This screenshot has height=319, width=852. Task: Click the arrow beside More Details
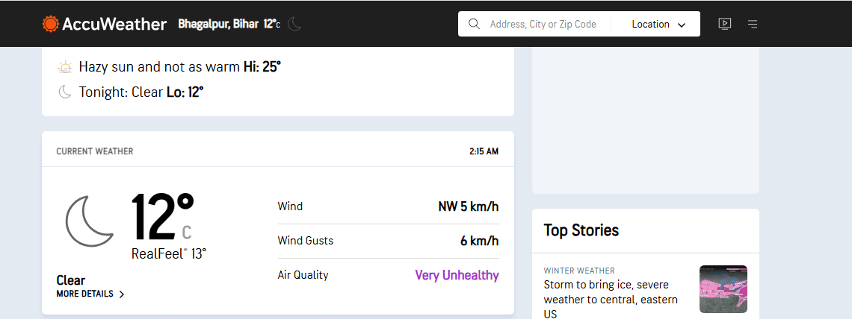pos(122,294)
